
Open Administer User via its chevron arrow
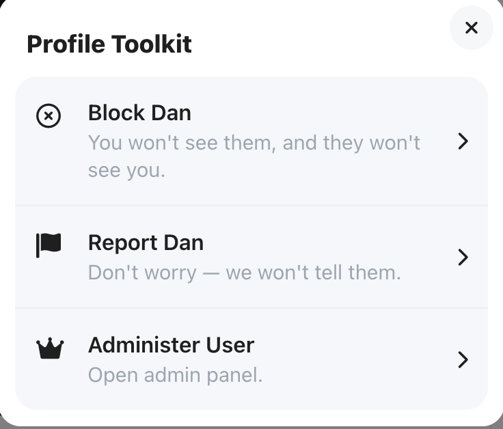click(x=463, y=360)
